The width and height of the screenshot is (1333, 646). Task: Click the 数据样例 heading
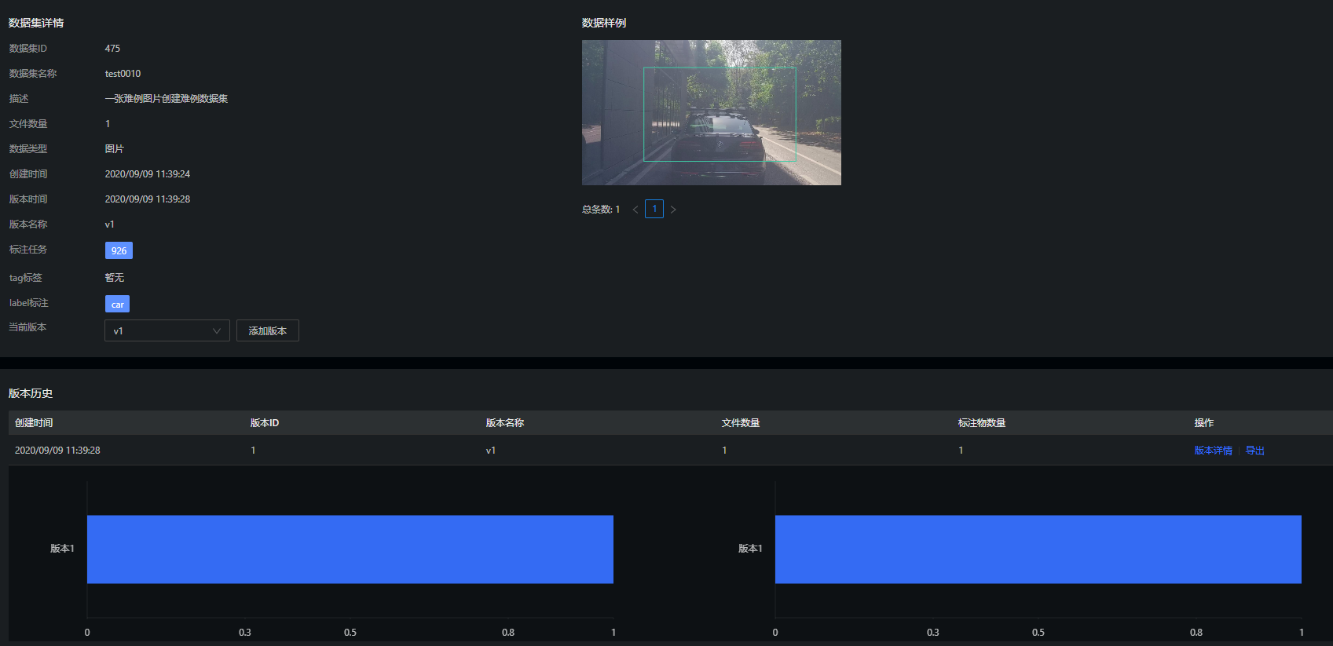[x=604, y=23]
